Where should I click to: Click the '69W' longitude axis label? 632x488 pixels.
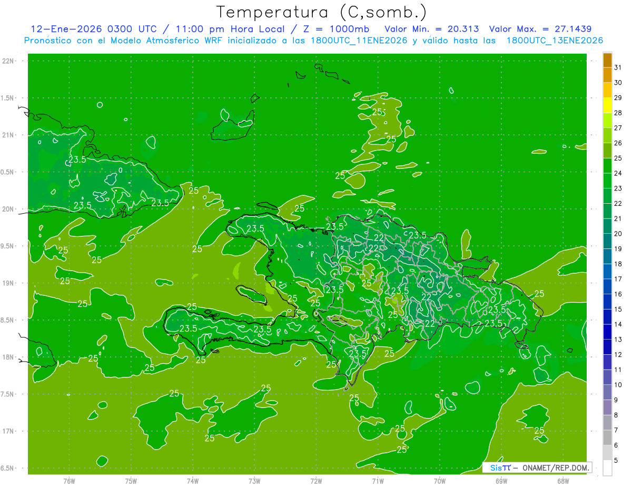[x=501, y=481]
